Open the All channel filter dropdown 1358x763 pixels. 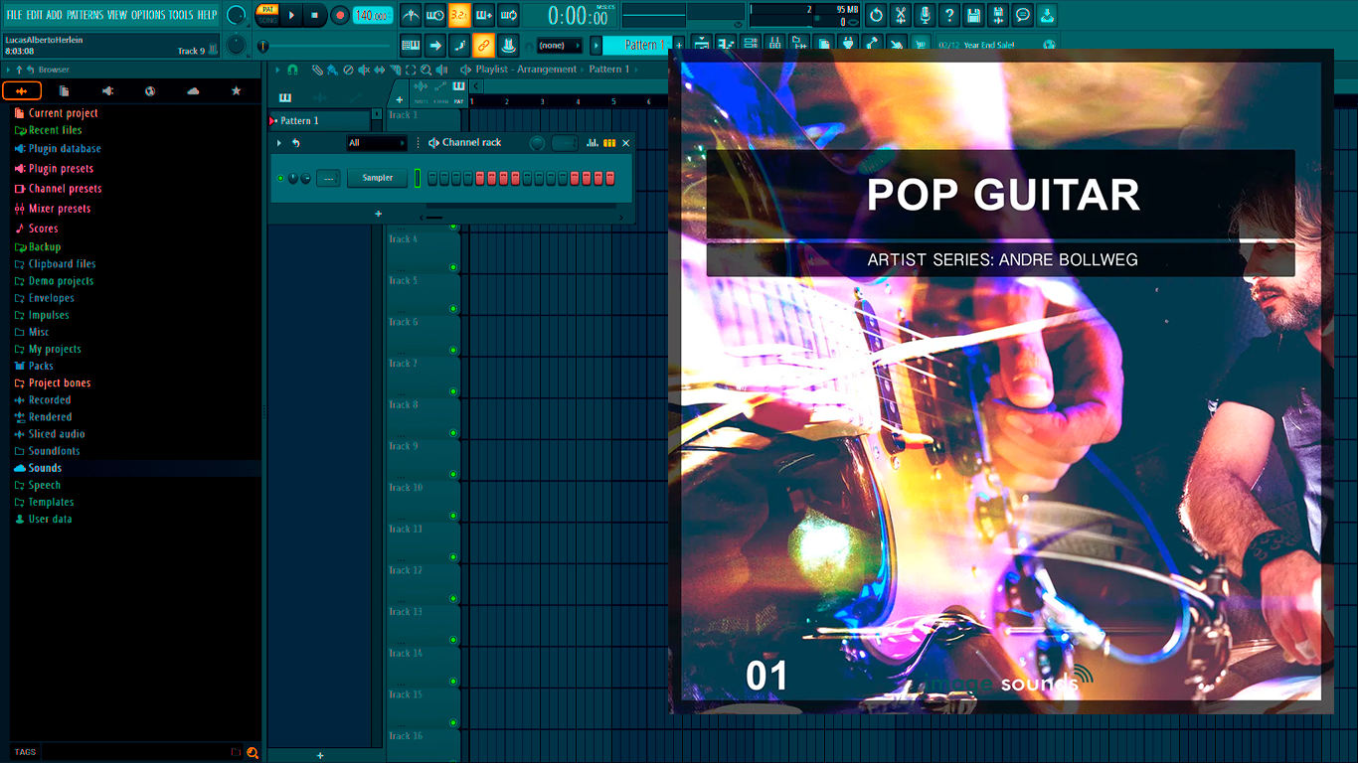coord(377,143)
